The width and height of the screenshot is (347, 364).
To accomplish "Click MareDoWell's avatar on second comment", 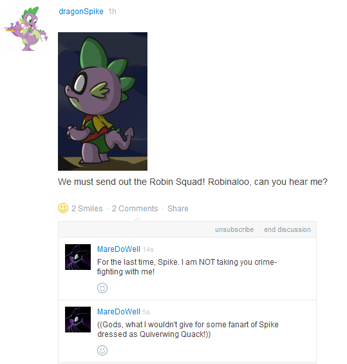I will click(78, 320).
